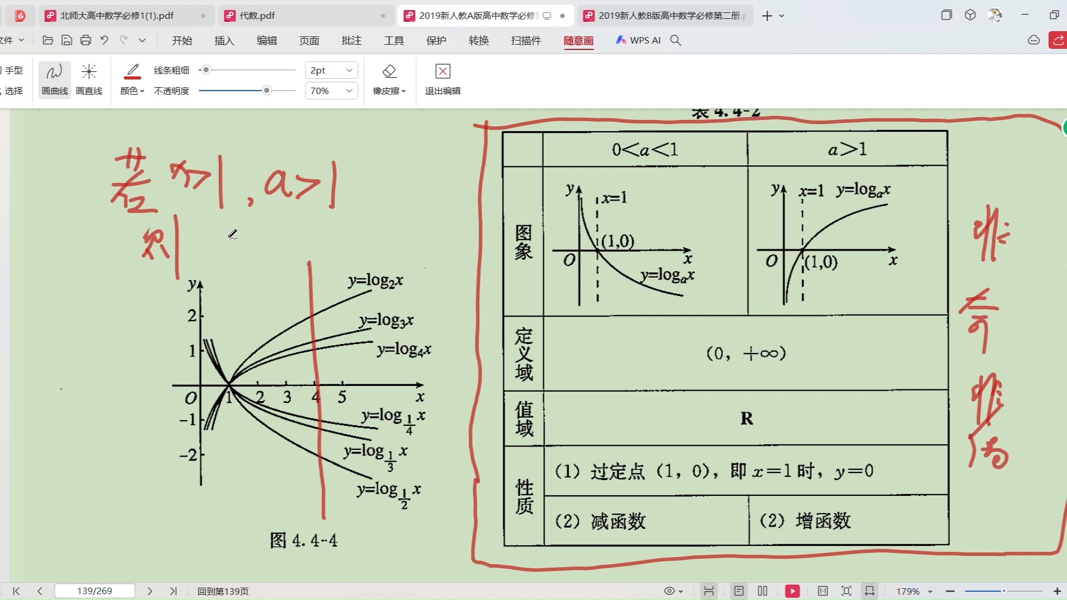1067x600 pixels.
Task: Select the 画直线 straight line tool
Action: (89, 80)
